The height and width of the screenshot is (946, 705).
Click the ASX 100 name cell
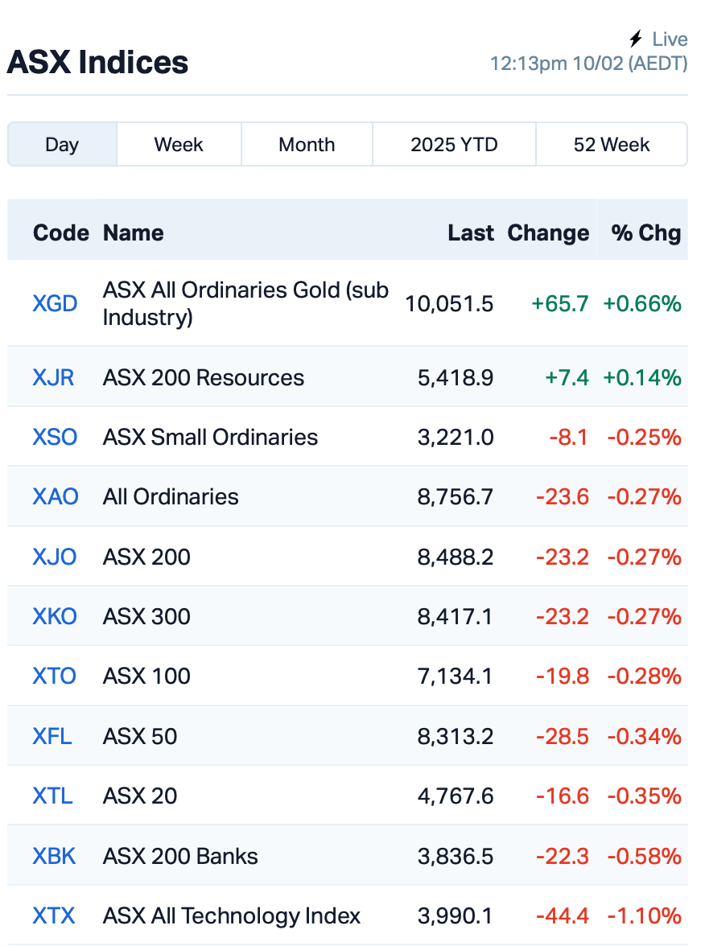[x=146, y=676]
